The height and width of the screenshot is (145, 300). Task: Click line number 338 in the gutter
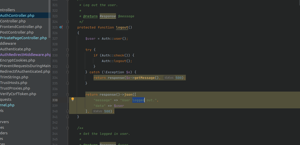(55, 100)
